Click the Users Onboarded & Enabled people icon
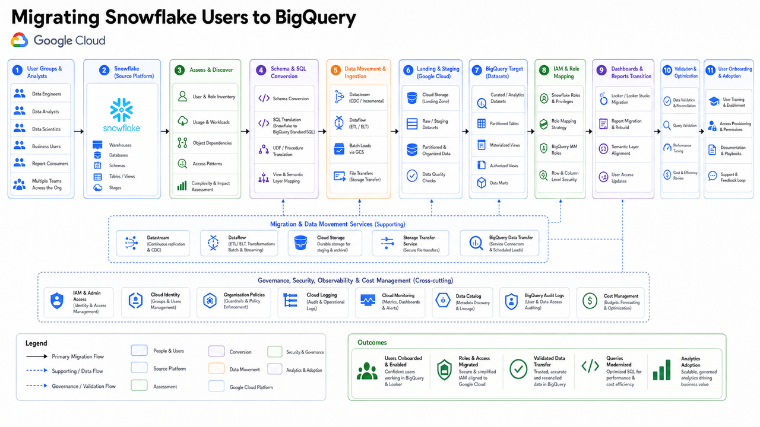This screenshot has width=760, height=427. (x=367, y=370)
